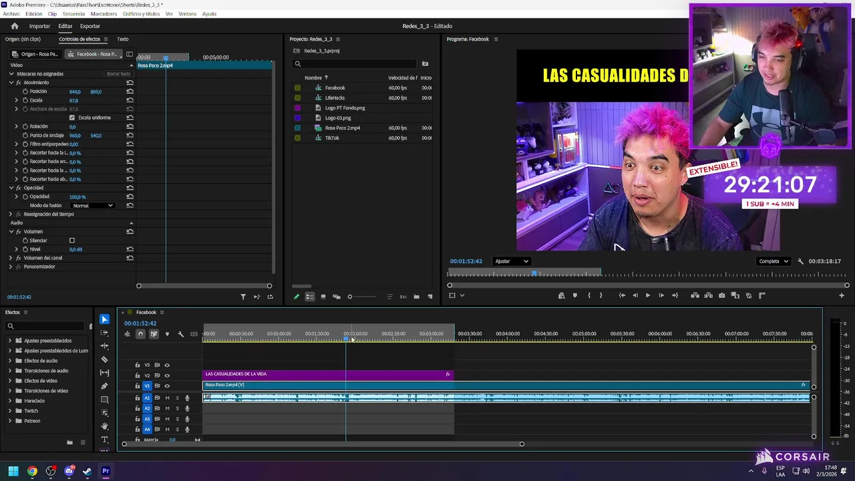Solo audio track A2
The width and height of the screenshot is (855, 481).
pyautogui.click(x=177, y=408)
